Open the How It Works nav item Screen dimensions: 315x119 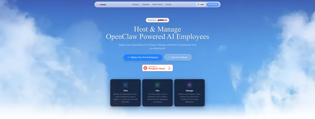coord(157,4)
